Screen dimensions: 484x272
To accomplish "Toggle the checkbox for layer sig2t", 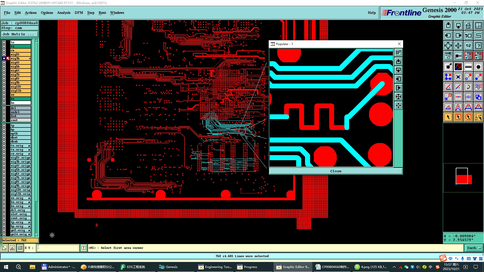I will (4, 54).
